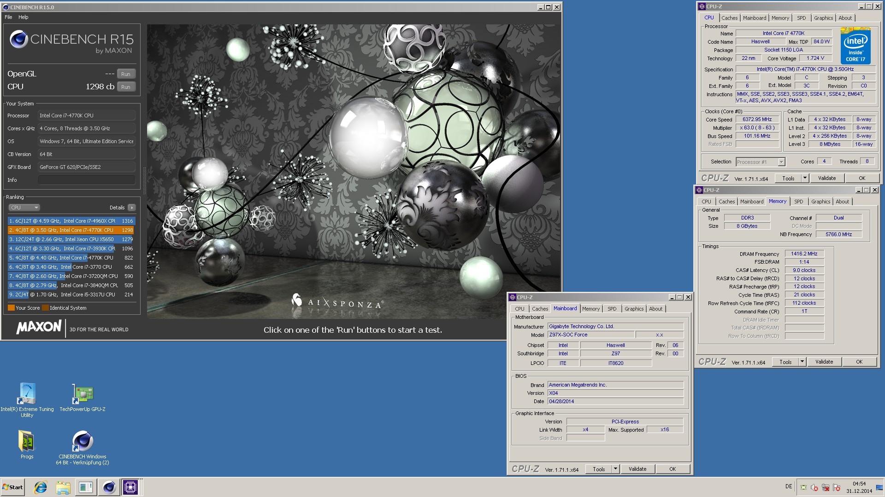Click the green NVIDIA-style tray icon
The height and width of the screenshot is (497, 885).
coord(803,487)
